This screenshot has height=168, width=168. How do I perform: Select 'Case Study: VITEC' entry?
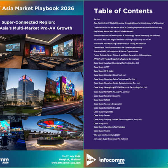(101, 123)
